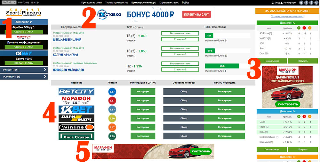Click the Лига Ставок logo in the table
The height and width of the screenshot is (162, 320).
click(x=76, y=136)
